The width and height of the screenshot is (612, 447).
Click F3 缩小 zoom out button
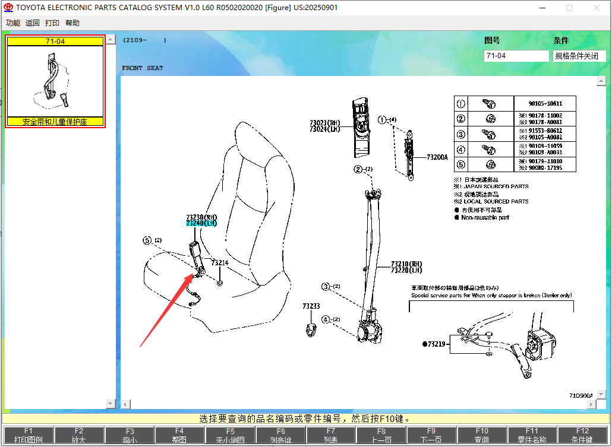point(130,435)
